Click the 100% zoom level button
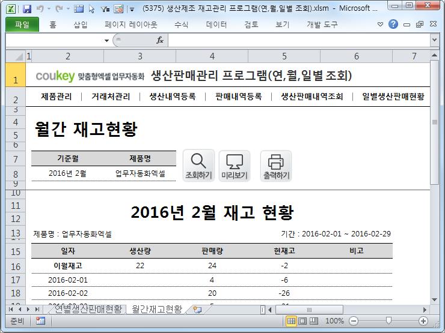 coord(334,321)
